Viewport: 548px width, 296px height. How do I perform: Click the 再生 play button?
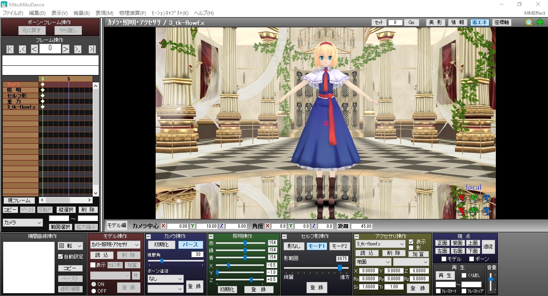pyautogui.click(x=446, y=276)
